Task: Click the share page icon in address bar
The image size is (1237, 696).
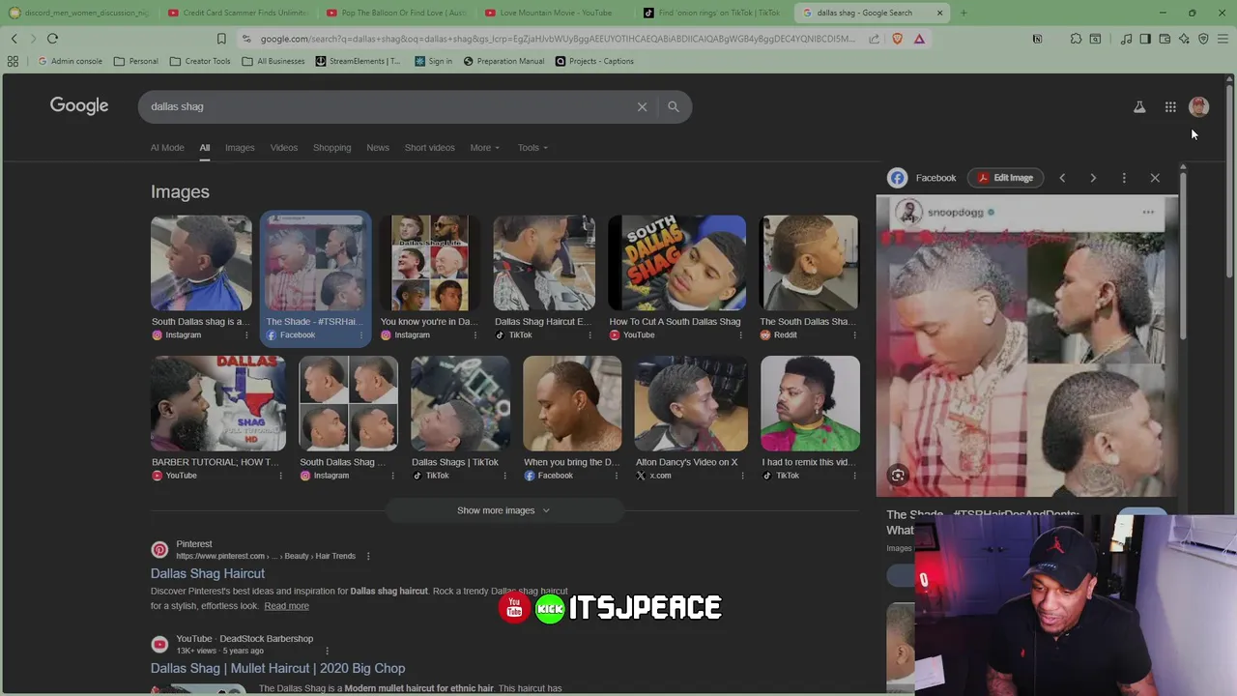Action: click(x=874, y=39)
